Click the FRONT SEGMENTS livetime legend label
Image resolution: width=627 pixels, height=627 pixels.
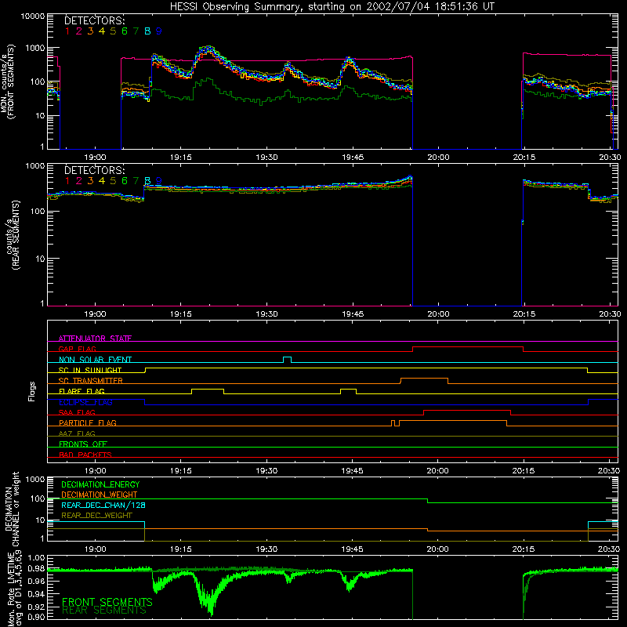click(107, 602)
